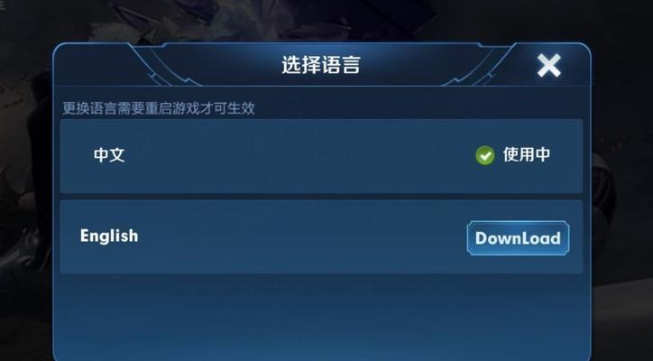Select the English language row
The image size is (653, 361).
pos(321,236)
